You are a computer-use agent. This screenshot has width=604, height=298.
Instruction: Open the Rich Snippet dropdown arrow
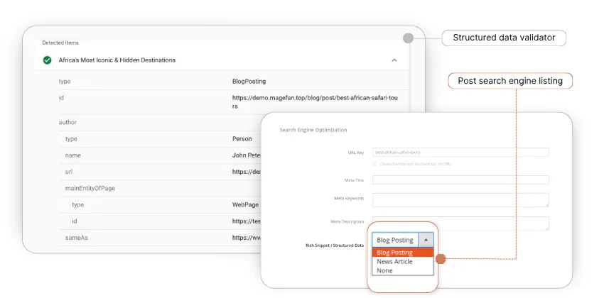(426, 240)
